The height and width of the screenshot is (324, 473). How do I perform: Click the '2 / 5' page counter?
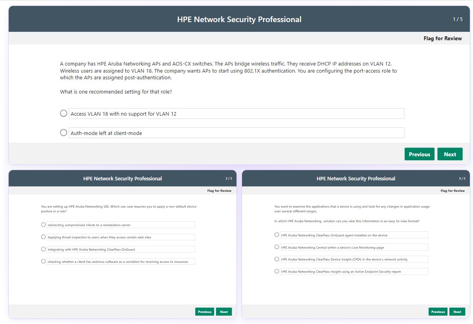[x=229, y=178]
